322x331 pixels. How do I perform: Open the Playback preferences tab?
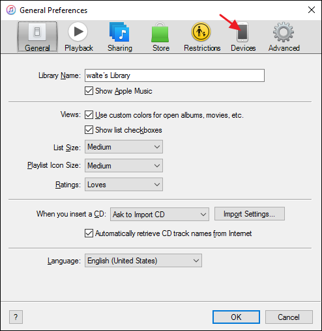(x=78, y=37)
